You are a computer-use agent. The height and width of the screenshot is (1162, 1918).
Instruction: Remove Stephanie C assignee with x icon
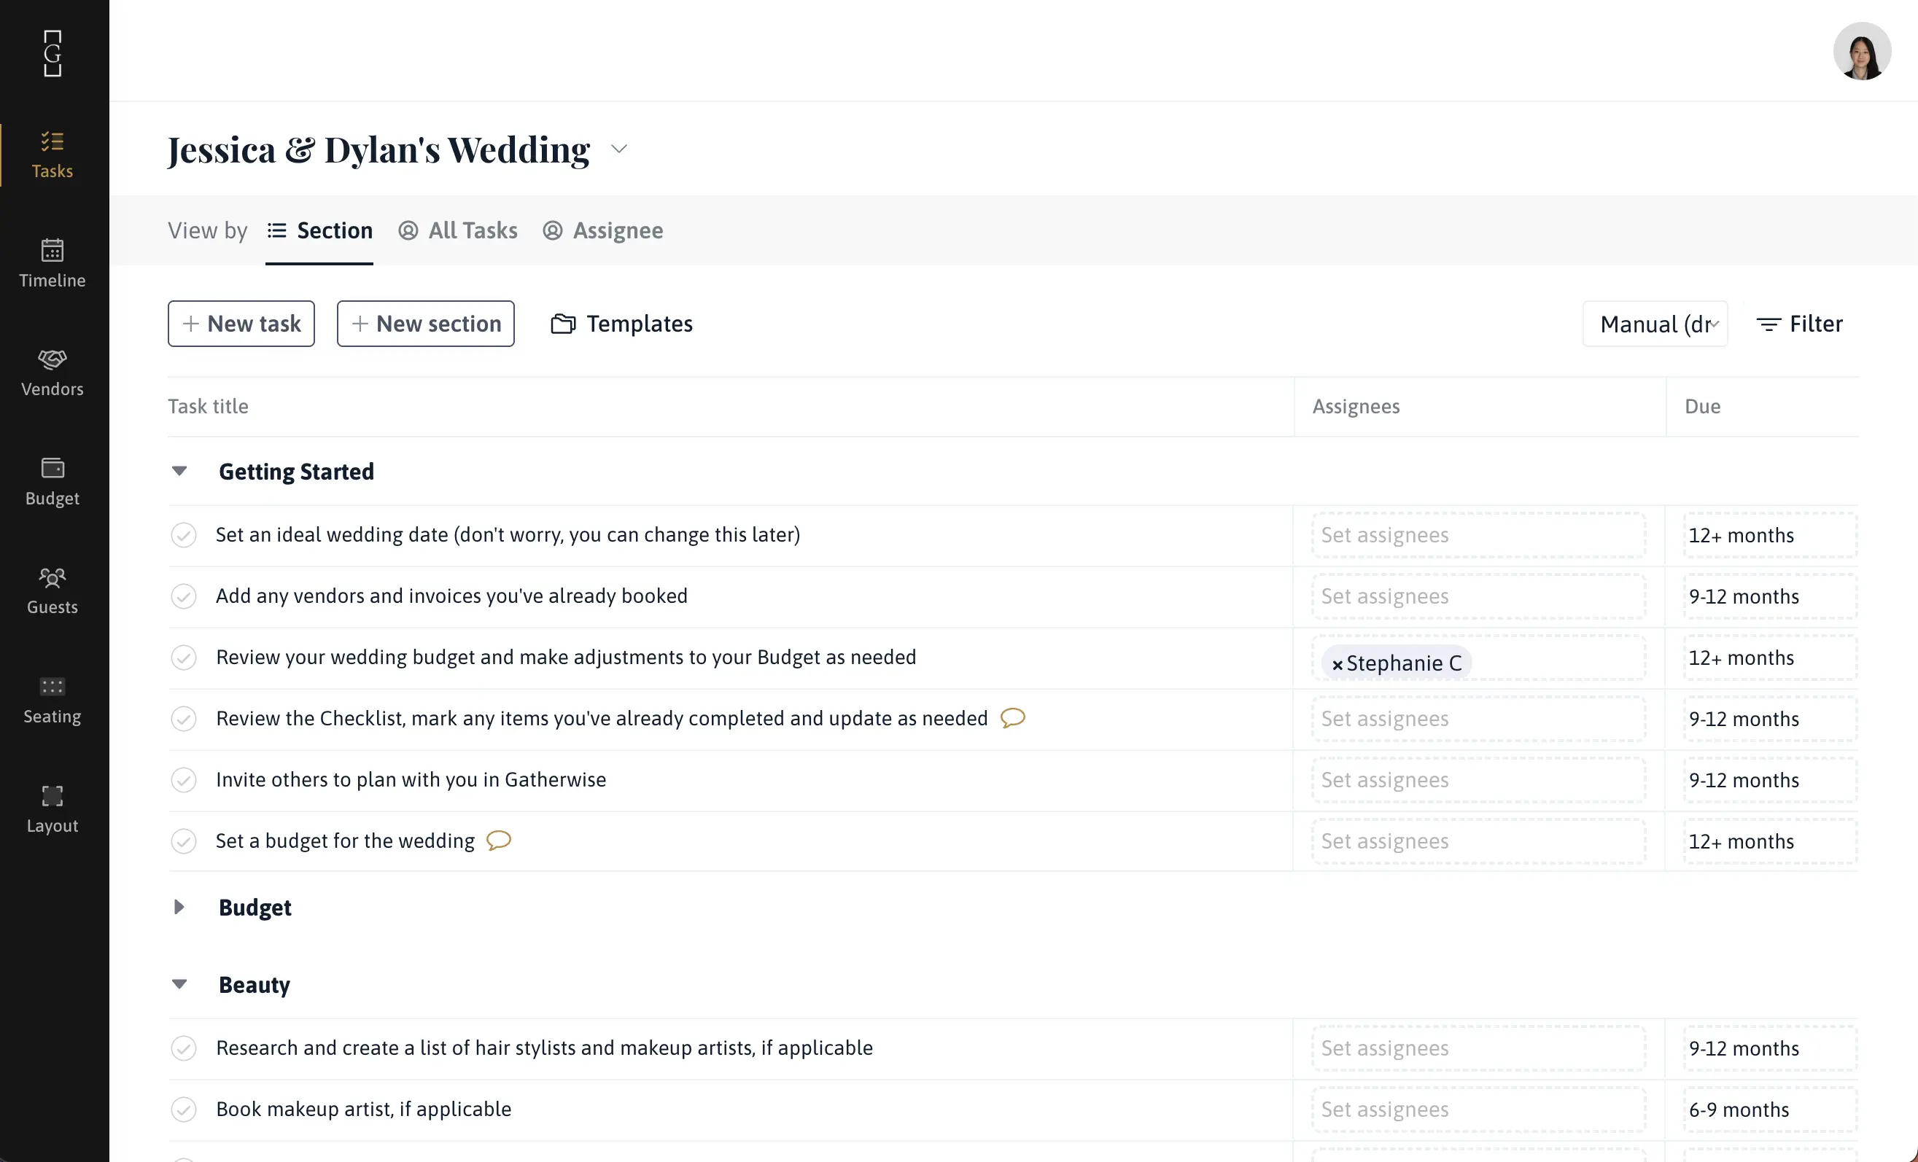coord(1337,664)
